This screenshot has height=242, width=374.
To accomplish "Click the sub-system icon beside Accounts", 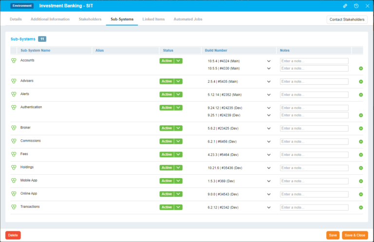I will (14, 60).
